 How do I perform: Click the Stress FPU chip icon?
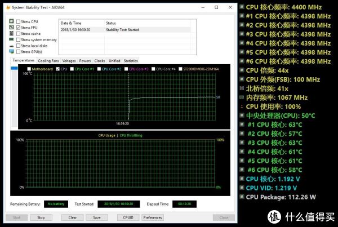click(x=11, y=27)
